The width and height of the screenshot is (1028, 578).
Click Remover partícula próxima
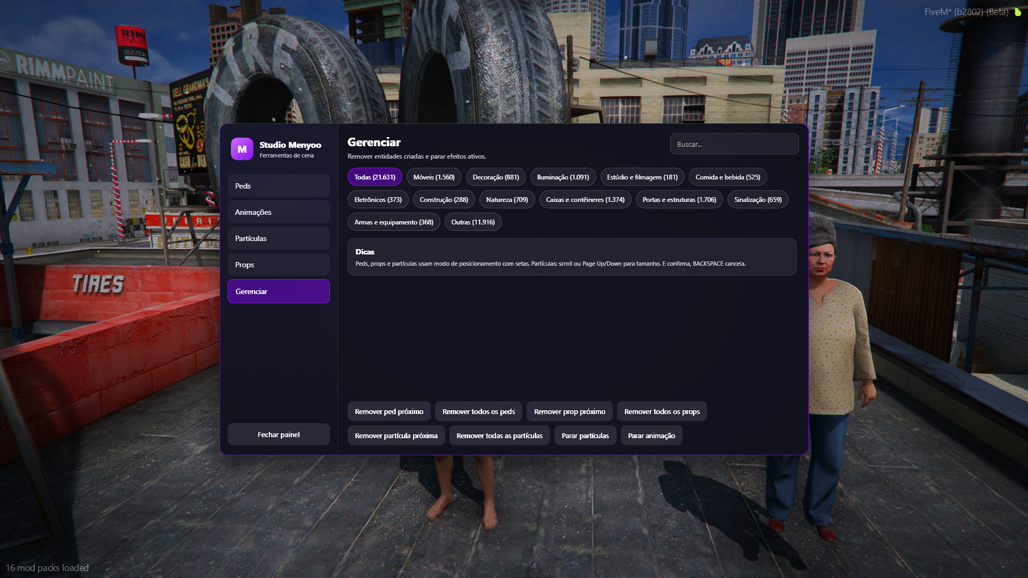(x=396, y=436)
